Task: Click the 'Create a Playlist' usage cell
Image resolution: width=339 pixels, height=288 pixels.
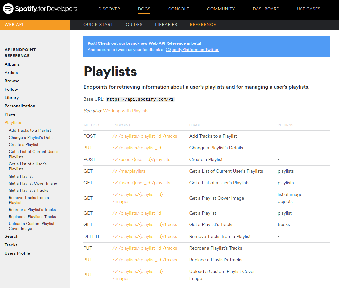Action: click(x=206, y=160)
